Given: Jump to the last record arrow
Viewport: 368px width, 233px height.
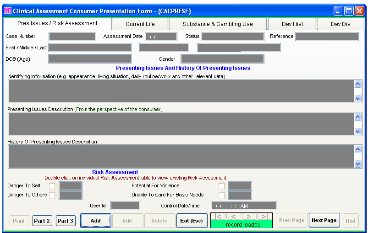Looking at the screenshot, I should coord(264,216).
